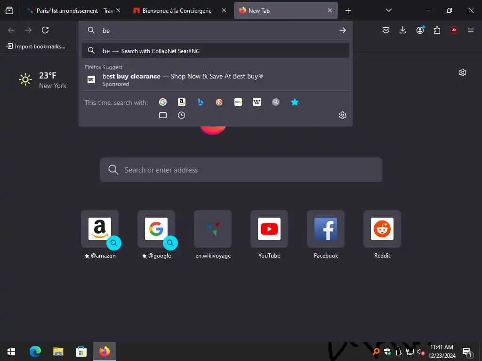Click the 'Search or enter address' box
The height and width of the screenshot is (361, 482).
(241, 170)
